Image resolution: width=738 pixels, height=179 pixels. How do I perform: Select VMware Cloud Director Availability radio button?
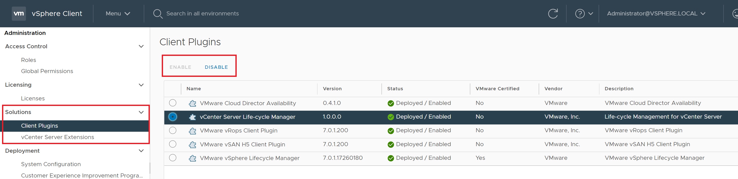click(172, 103)
